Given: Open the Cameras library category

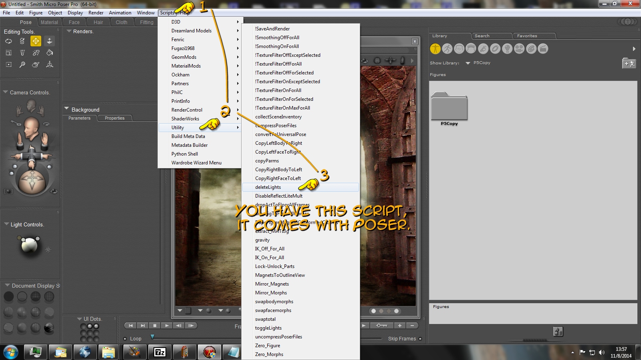Looking at the screenshot, I should 519,49.
